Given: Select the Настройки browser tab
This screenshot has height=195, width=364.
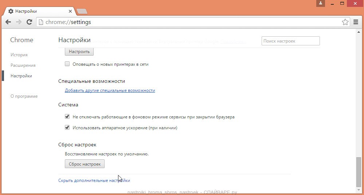Looking at the screenshot, I should tap(39, 11).
